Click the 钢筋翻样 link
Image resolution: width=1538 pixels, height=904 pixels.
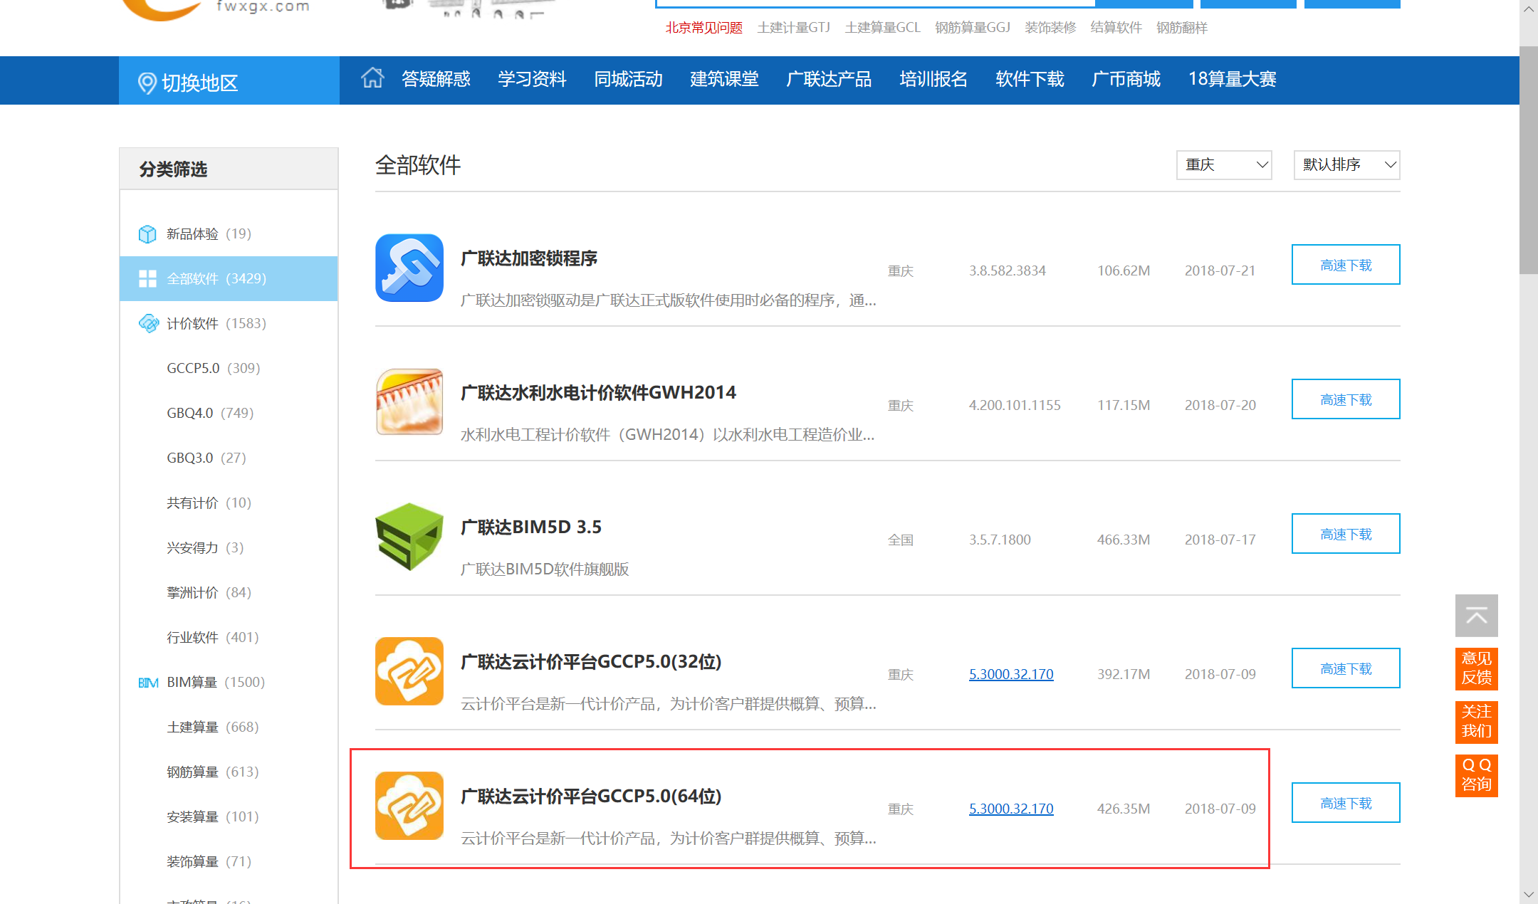1181,28
